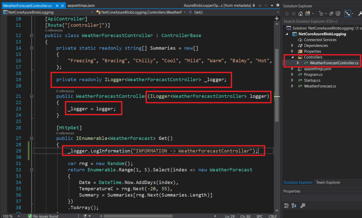The image size is (362, 218).
Task: Collapse the WeatherForecastController class outline at line 12
Action: coord(31,35)
